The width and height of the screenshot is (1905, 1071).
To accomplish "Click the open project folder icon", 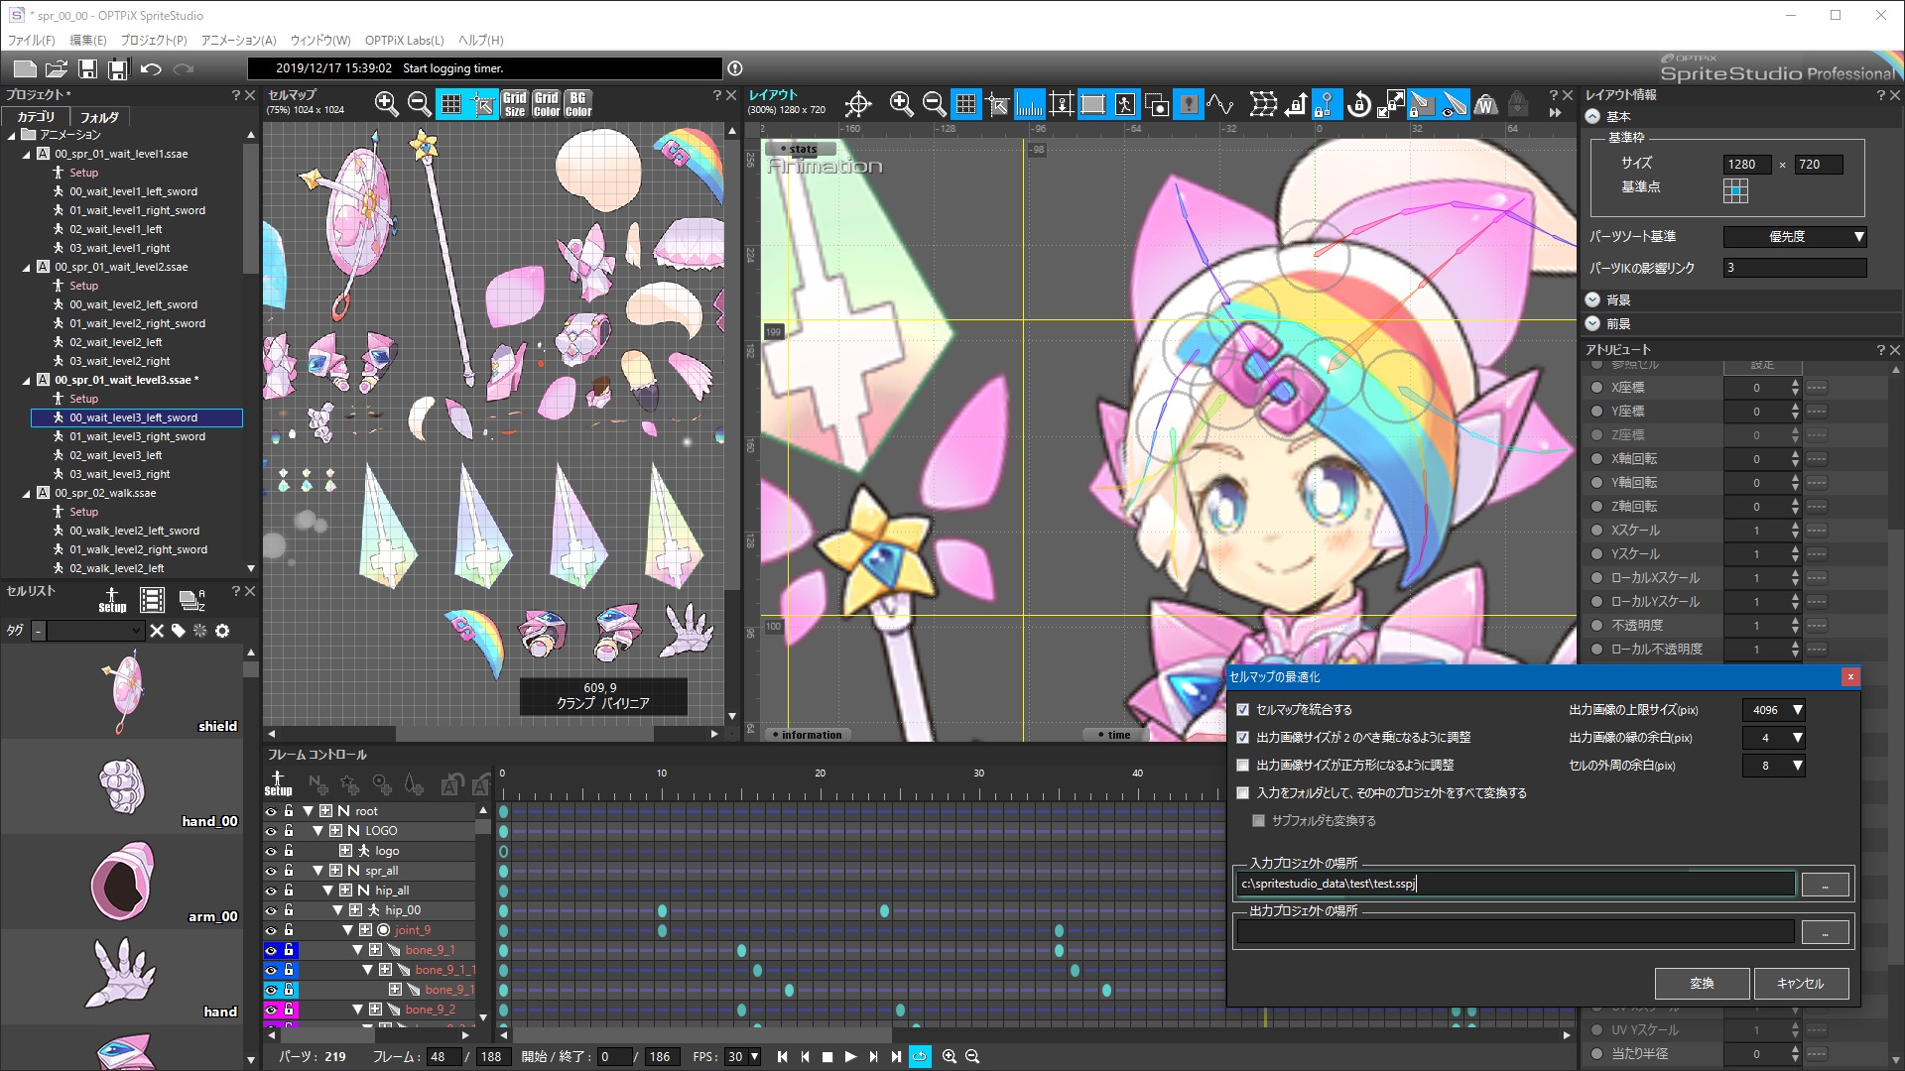I will coord(57,68).
